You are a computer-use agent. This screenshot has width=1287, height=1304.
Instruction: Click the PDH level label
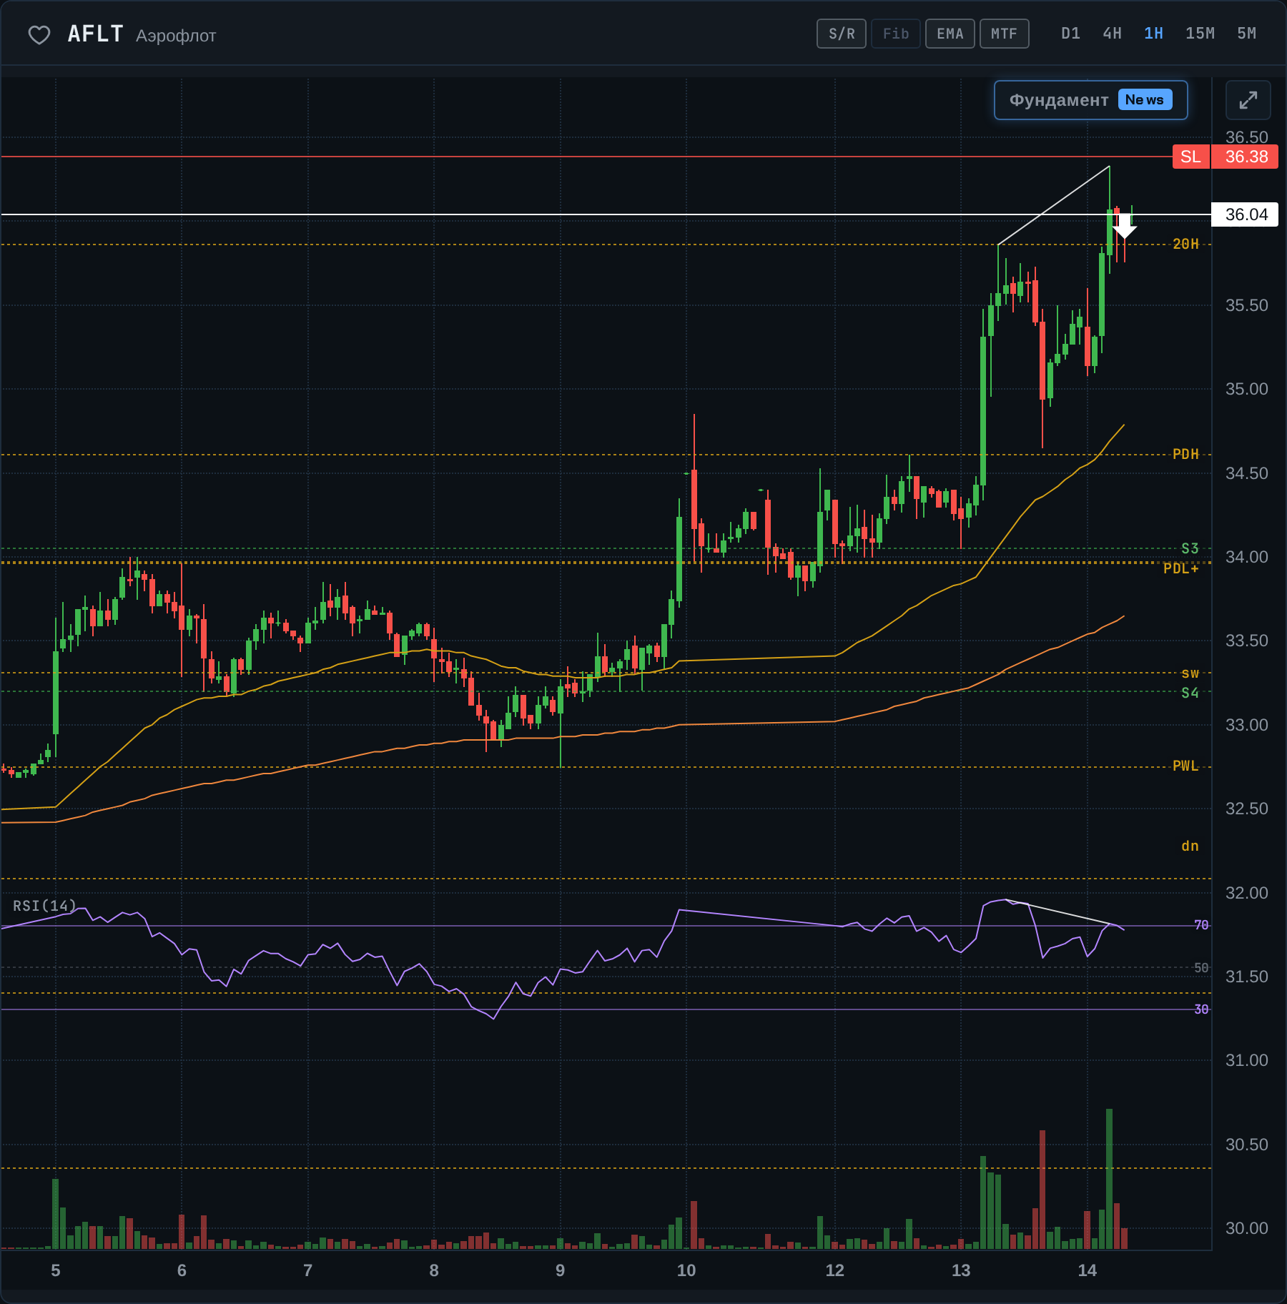(x=1185, y=455)
